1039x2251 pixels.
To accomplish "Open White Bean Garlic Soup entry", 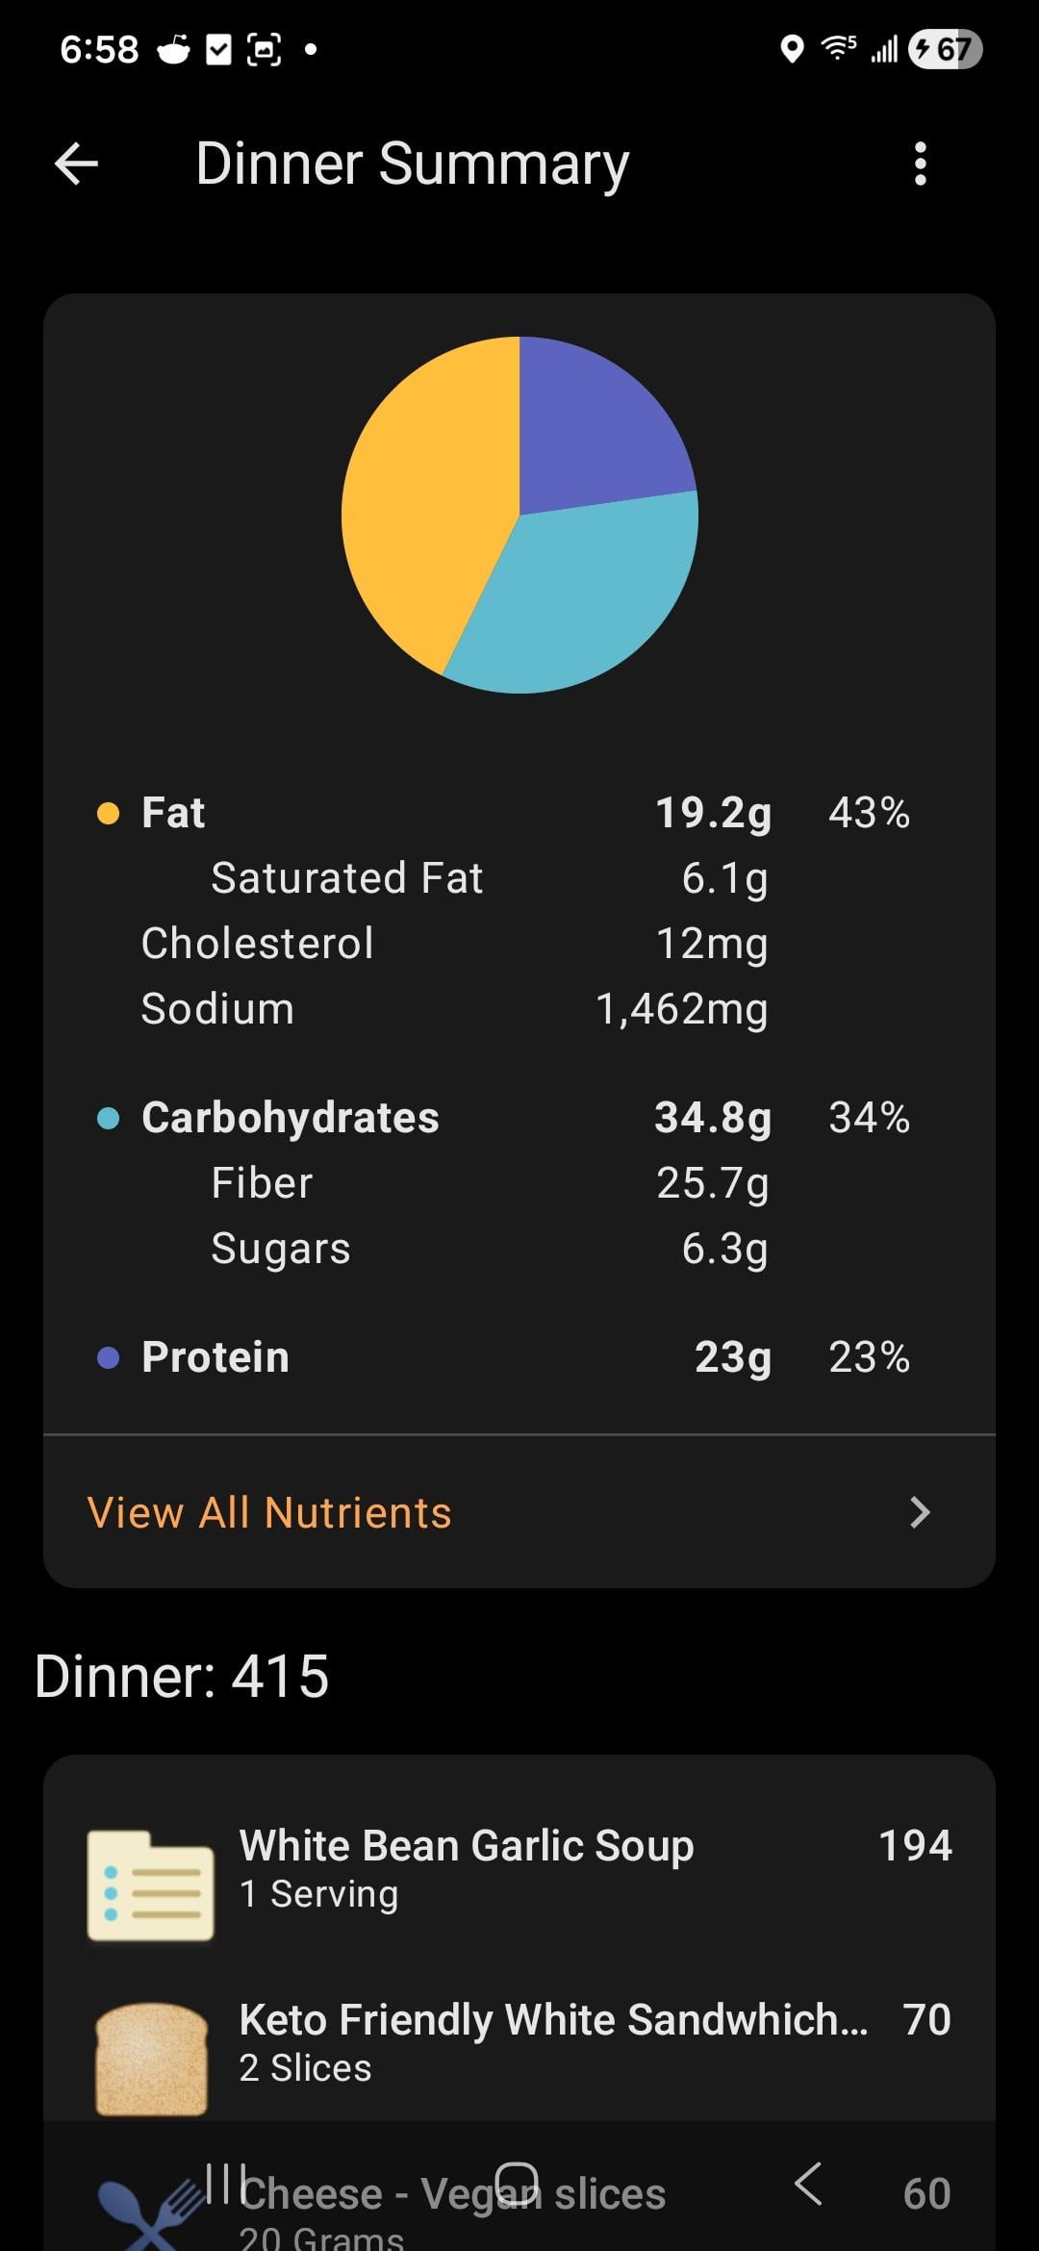I will [x=467, y=1866].
